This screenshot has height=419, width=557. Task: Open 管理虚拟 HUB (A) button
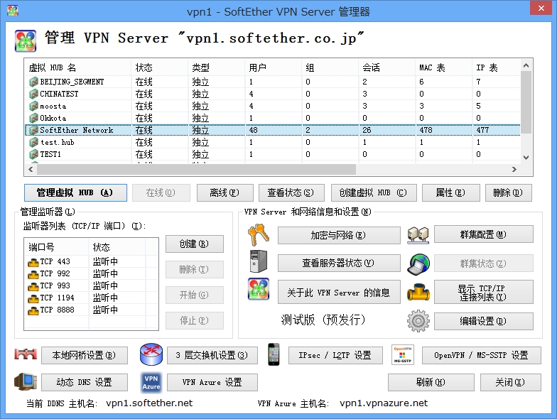click(x=75, y=193)
